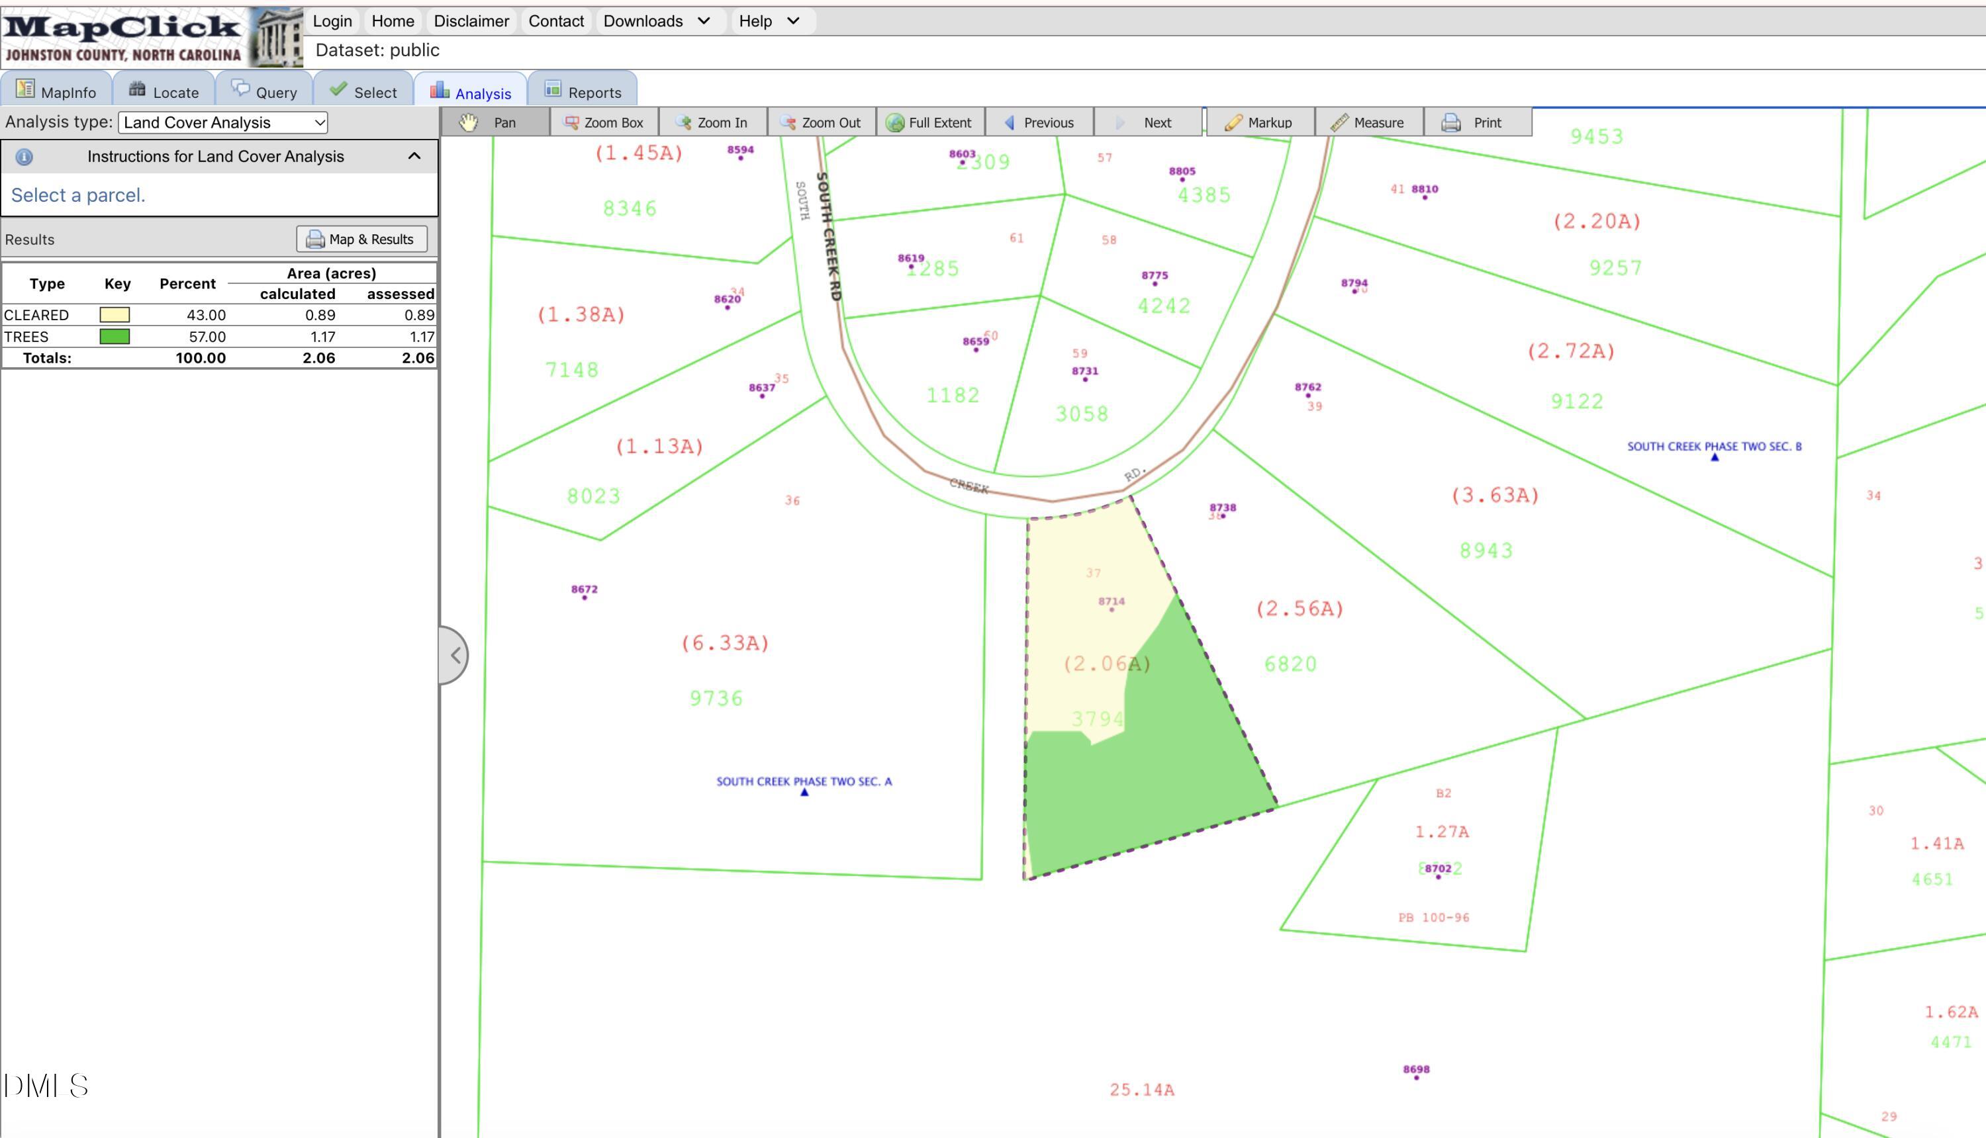This screenshot has height=1138, width=1986.
Task: Click the Totals row label
Action: pyautogui.click(x=47, y=358)
